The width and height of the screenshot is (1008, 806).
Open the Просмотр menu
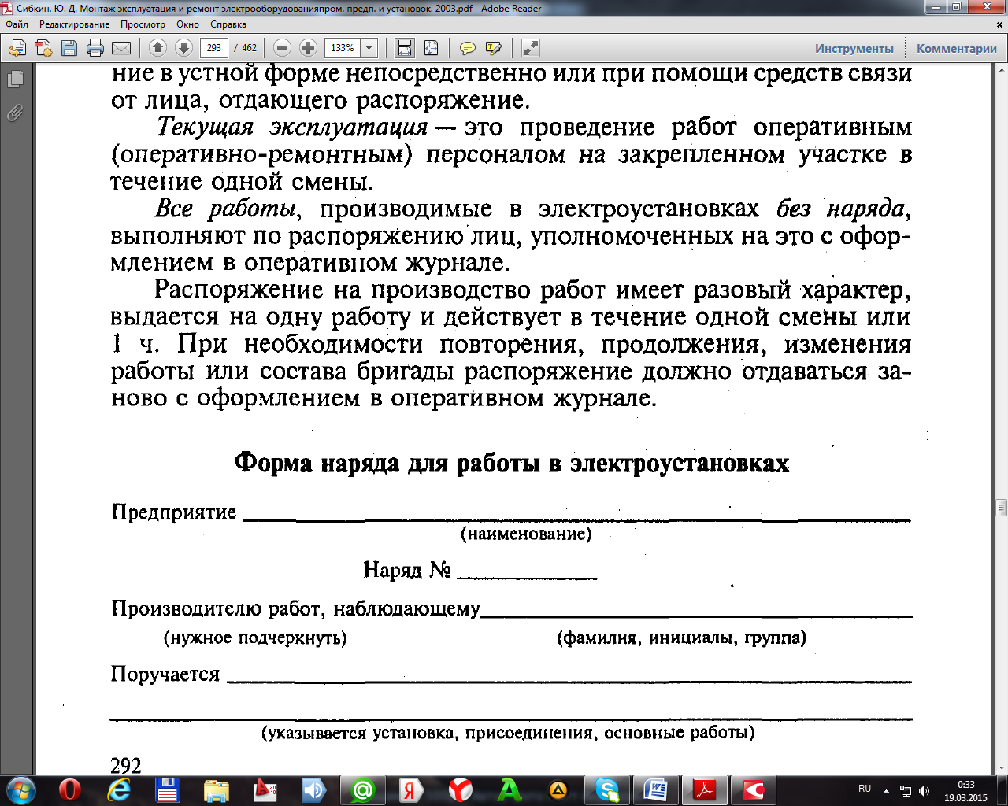point(143,24)
